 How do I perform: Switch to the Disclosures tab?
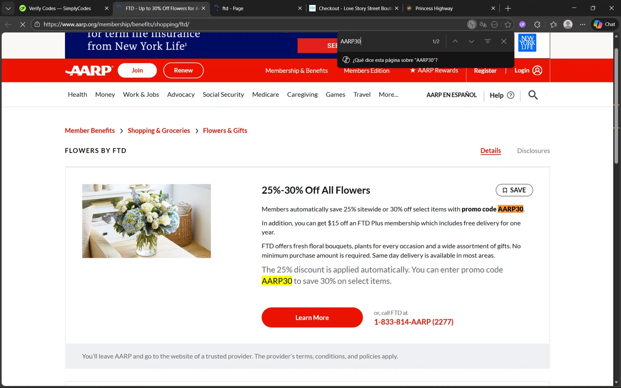[x=533, y=151]
